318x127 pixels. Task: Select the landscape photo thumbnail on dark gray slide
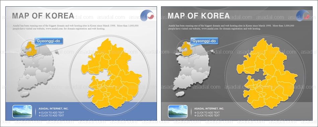(178, 111)
